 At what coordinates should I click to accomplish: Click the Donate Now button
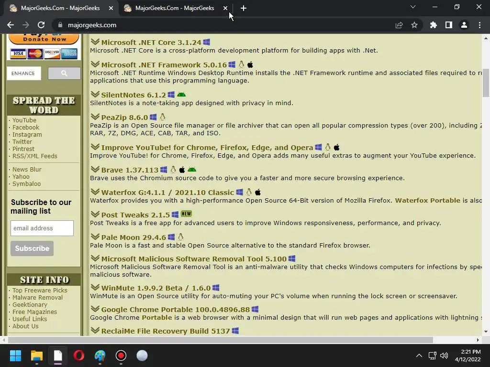[x=44, y=39]
